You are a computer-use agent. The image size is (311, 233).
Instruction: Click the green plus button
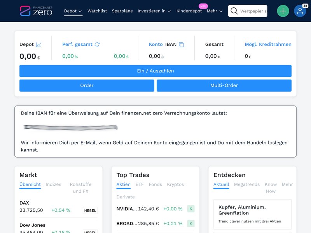click(283, 11)
